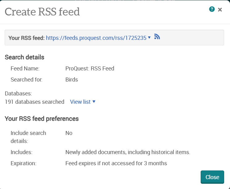Click the teal Close button
Image resolution: width=230 pixels, height=189 pixels.
click(212, 177)
